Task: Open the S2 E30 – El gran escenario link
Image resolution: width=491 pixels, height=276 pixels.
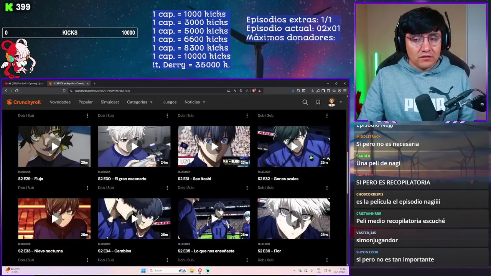Action: tap(122, 179)
